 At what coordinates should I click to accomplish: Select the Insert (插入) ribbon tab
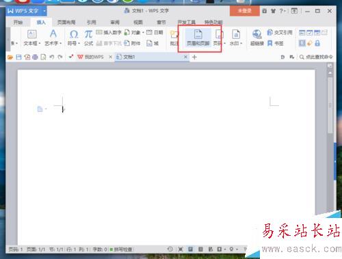pyautogui.click(x=41, y=23)
